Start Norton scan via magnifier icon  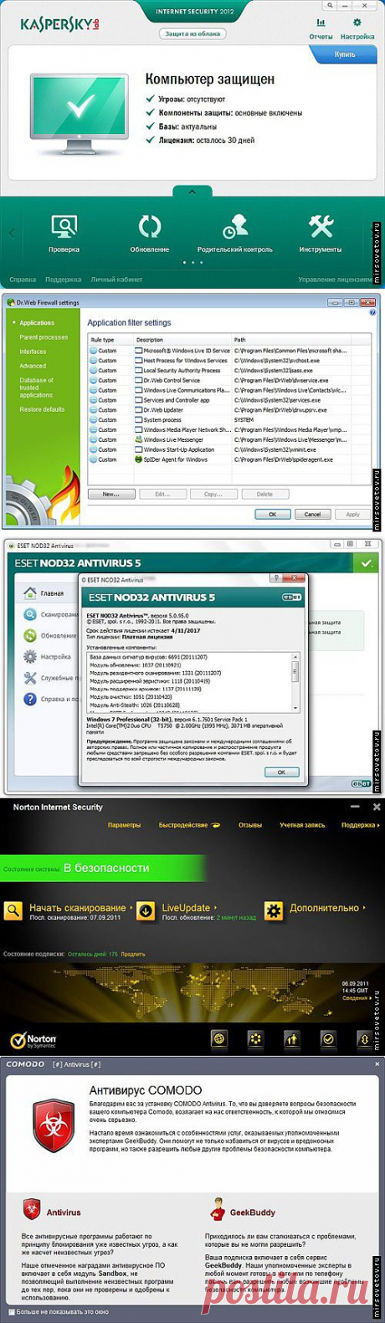point(13,910)
